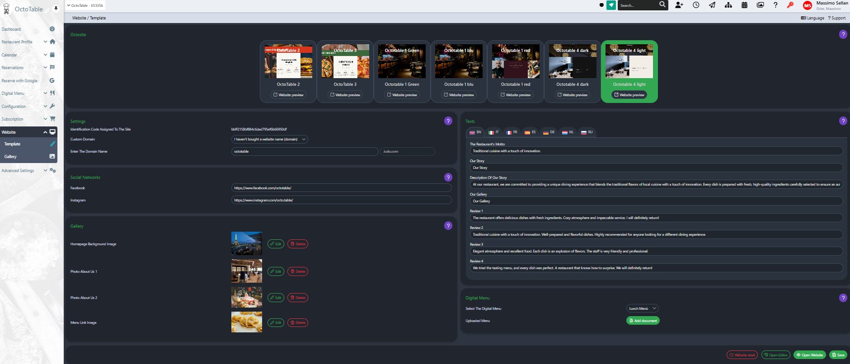Image resolution: width=850 pixels, height=364 pixels.
Task: Click the Review 3 text field
Action: [x=656, y=251]
